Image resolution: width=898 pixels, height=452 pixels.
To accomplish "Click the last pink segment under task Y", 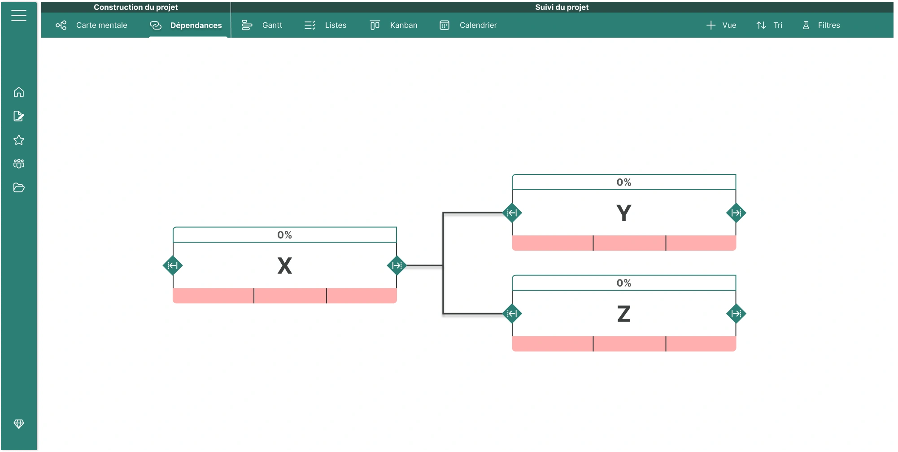I will pos(701,243).
